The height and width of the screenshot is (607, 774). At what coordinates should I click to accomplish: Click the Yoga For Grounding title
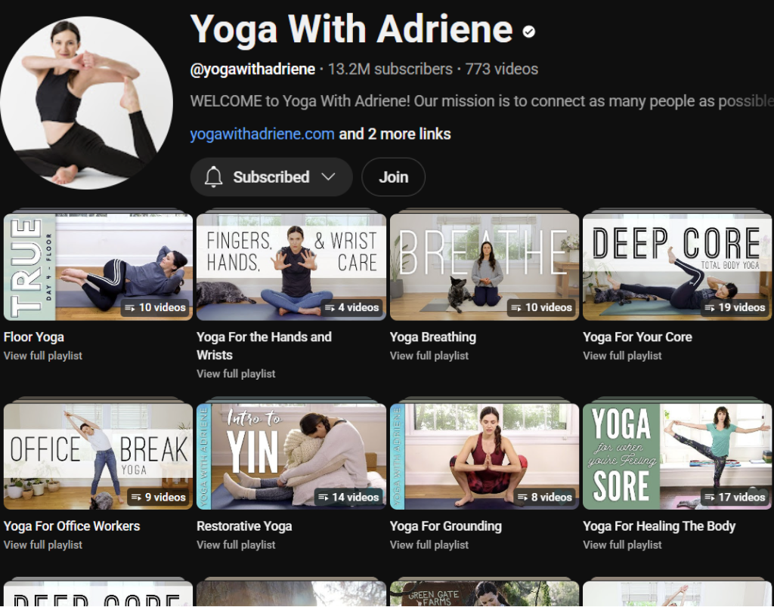[446, 527]
